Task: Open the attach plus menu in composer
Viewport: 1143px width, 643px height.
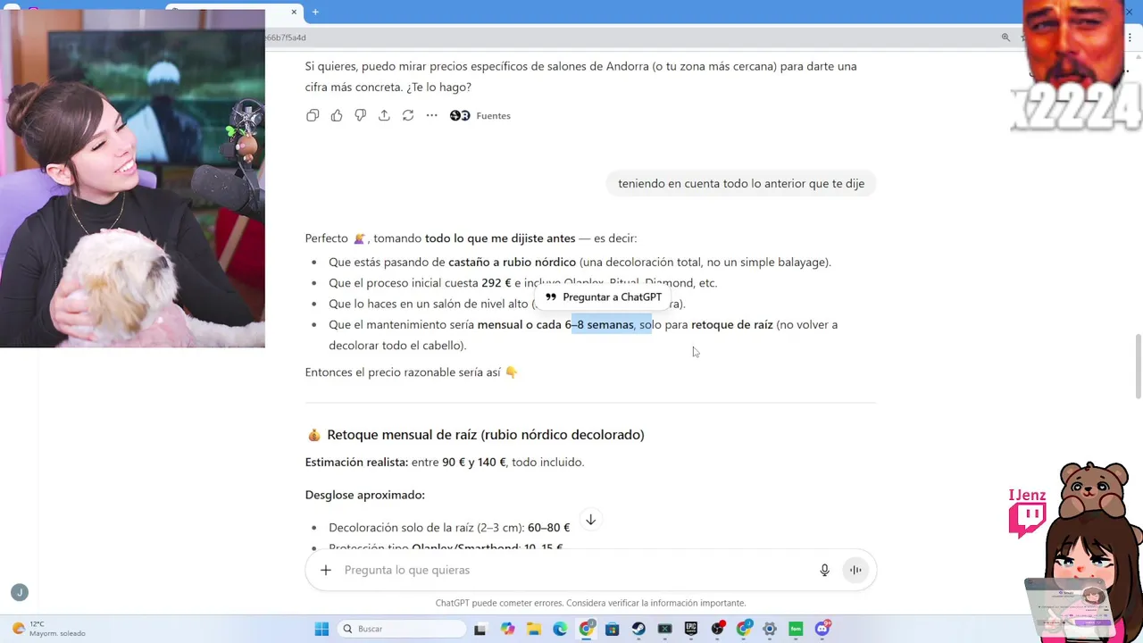Action: [x=326, y=570]
